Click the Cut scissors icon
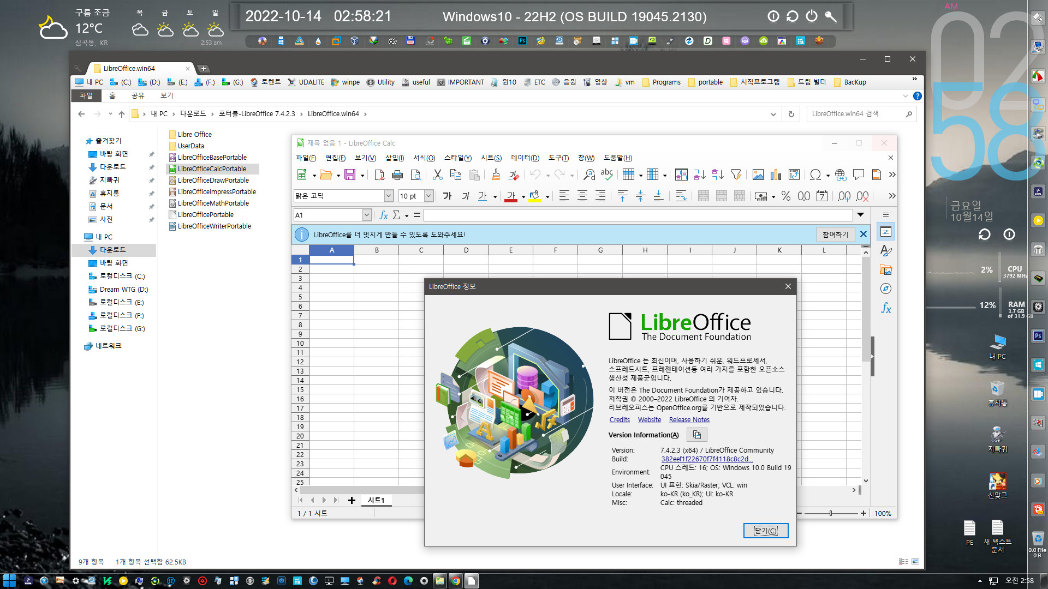The image size is (1048, 589). pos(437,175)
